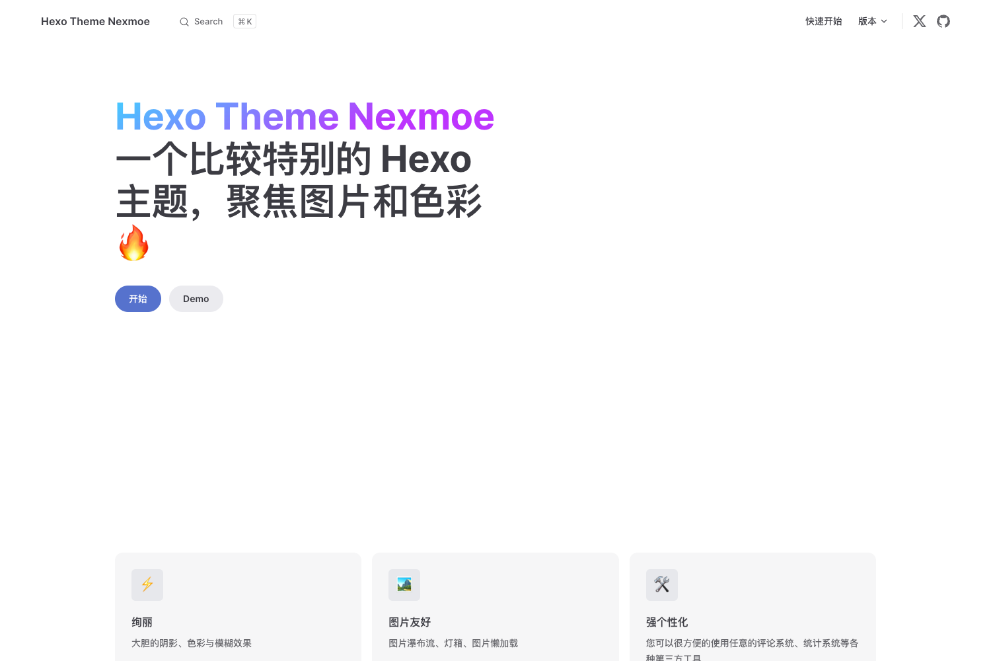Click the picture icon on the 图片友好 card
The width and height of the screenshot is (991, 661).
pyautogui.click(x=404, y=584)
